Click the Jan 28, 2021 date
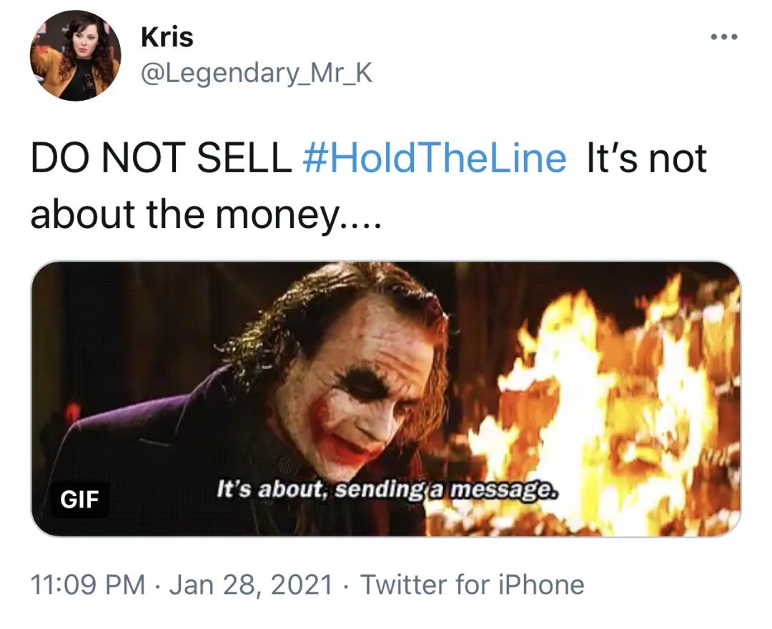The width and height of the screenshot is (772, 629). [x=251, y=585]
